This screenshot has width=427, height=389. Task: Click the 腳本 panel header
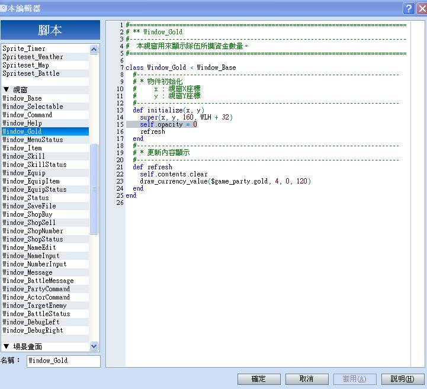pos(50,30)
